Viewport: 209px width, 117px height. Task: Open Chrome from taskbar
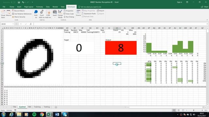42,114
